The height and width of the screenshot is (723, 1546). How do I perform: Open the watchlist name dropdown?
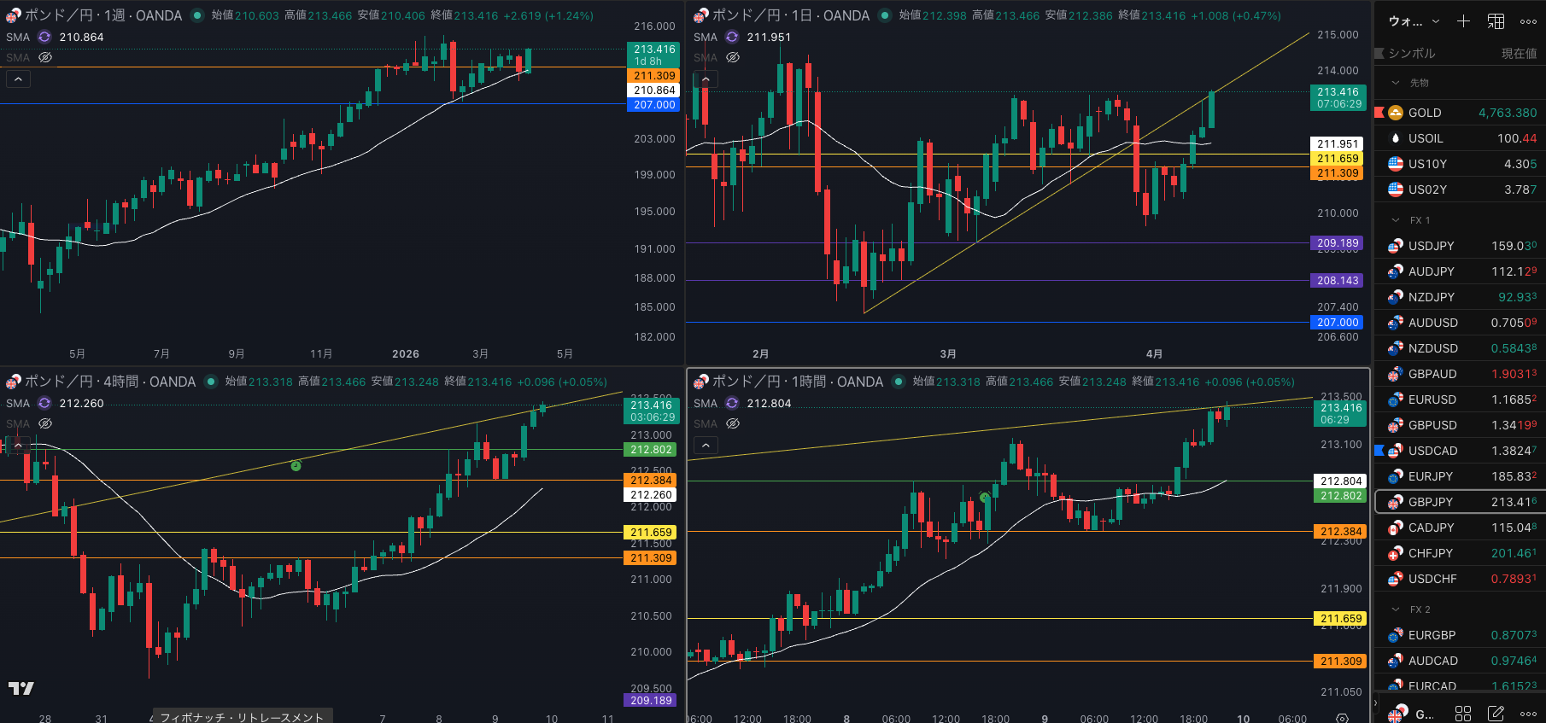click(x=1414, y=21)
